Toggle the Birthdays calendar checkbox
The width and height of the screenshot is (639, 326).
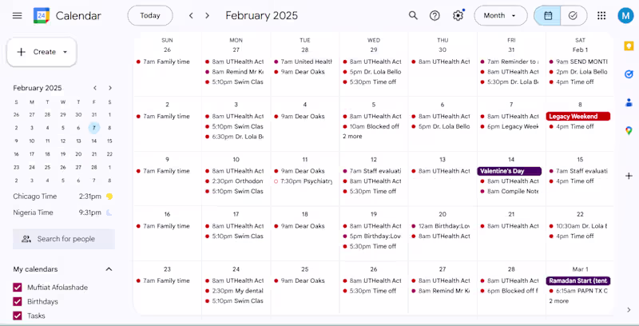pyautogui.click(x=18, y=302)
